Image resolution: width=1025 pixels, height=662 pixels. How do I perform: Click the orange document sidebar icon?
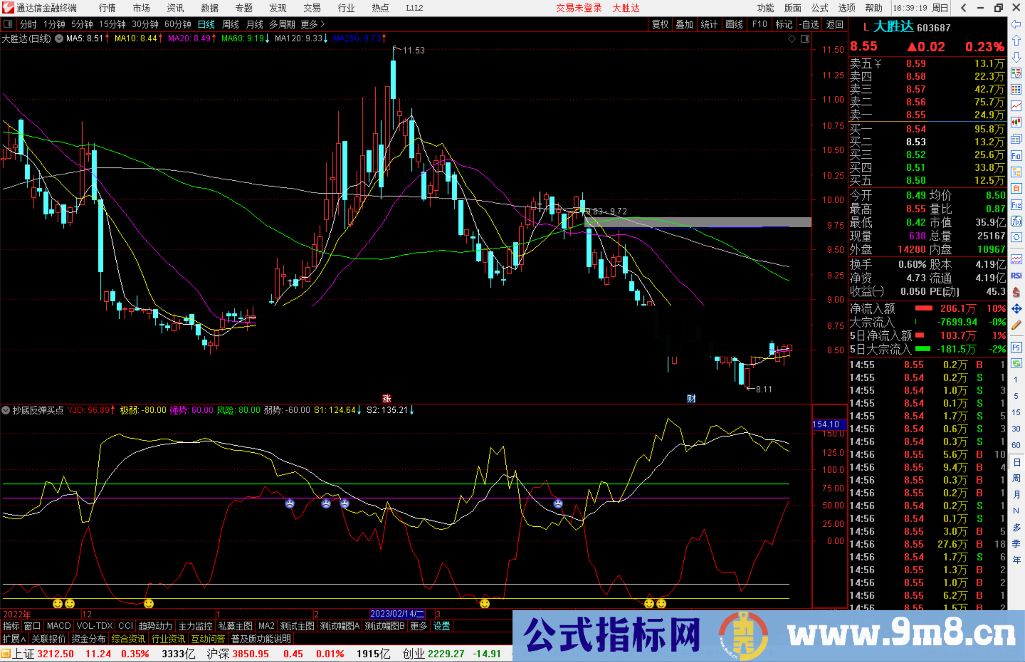tap(1016, 188)
